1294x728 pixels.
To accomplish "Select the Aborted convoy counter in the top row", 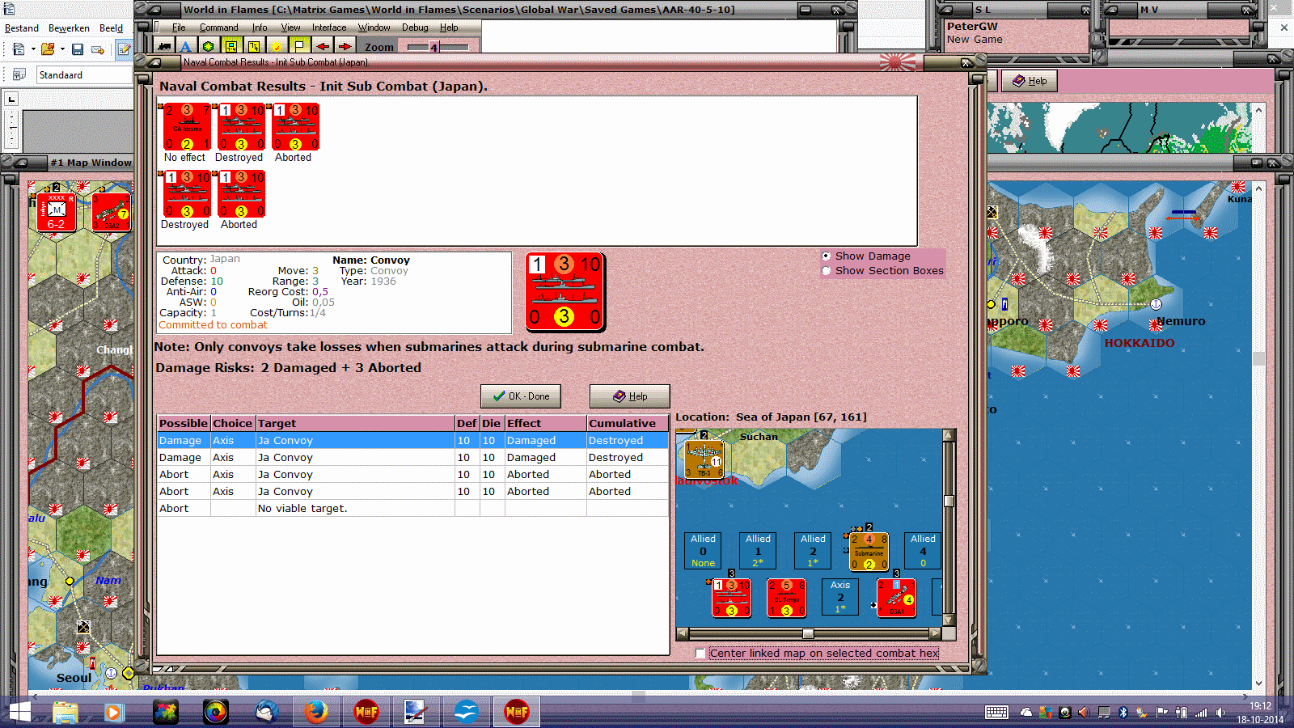I will coord(295,127).
